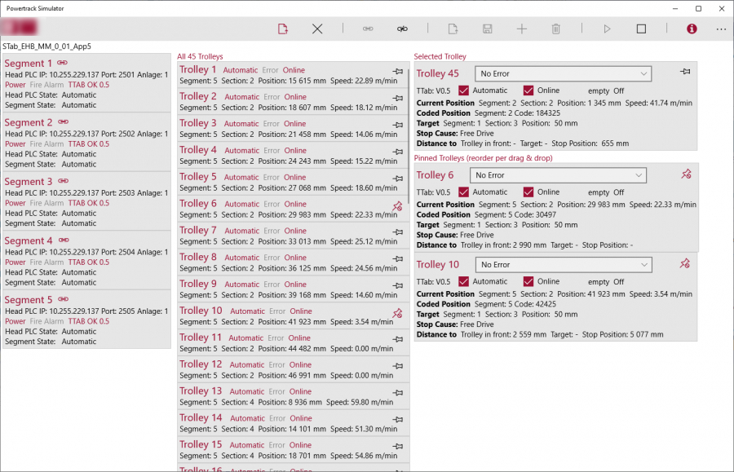Open the three-dots more options menu
Image resolution: width=734 pixels, height=472 pixels.
[721, 29]
